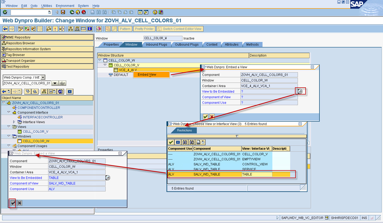Open the dropdown next to ZOVH_ALV_CELL_COLORS_01
The width and height of the screenshot is (383, 223).
coord(55,83)
